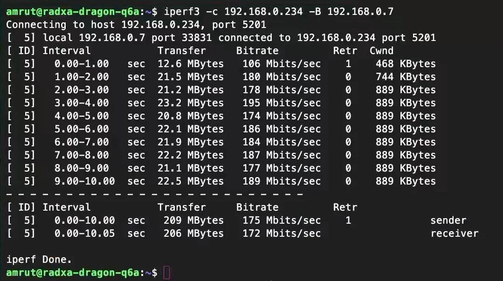Click the 9.00-10.00 interval row

pos(84,181)
